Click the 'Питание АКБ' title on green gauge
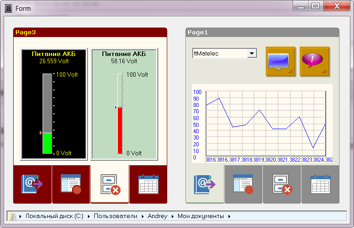This screenshot has height=228, width=354. click(124, 54)
